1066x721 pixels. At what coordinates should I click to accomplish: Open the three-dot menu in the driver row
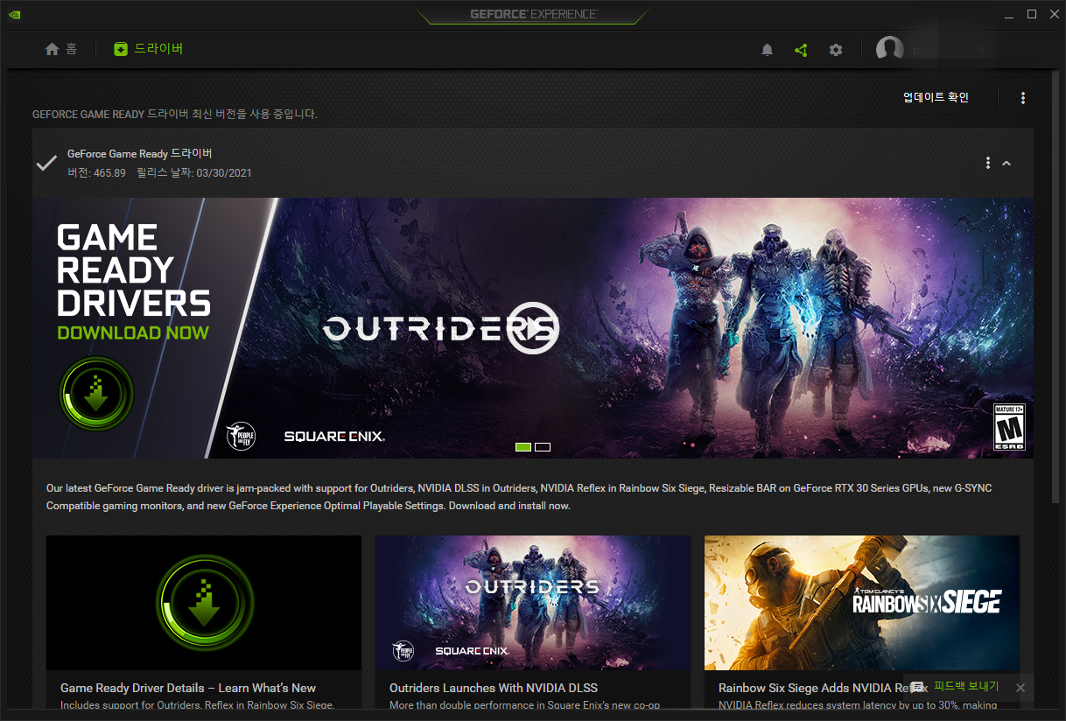(x=988, y=163)
